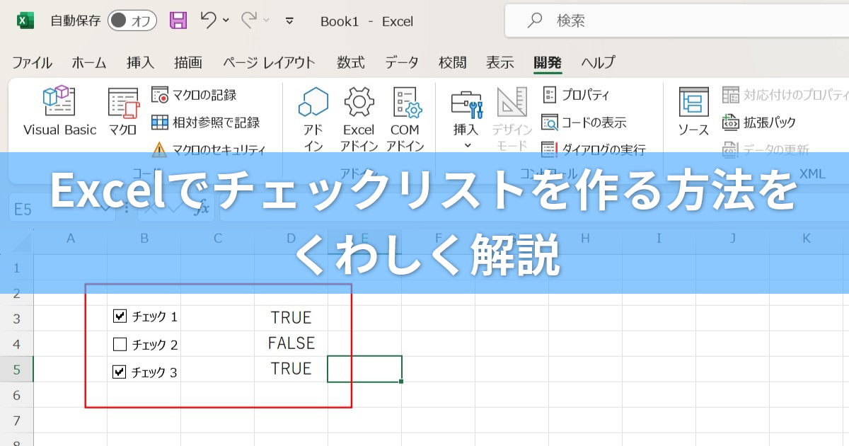Expand the Quick Access Toolbar customize menu

(289, 21)
